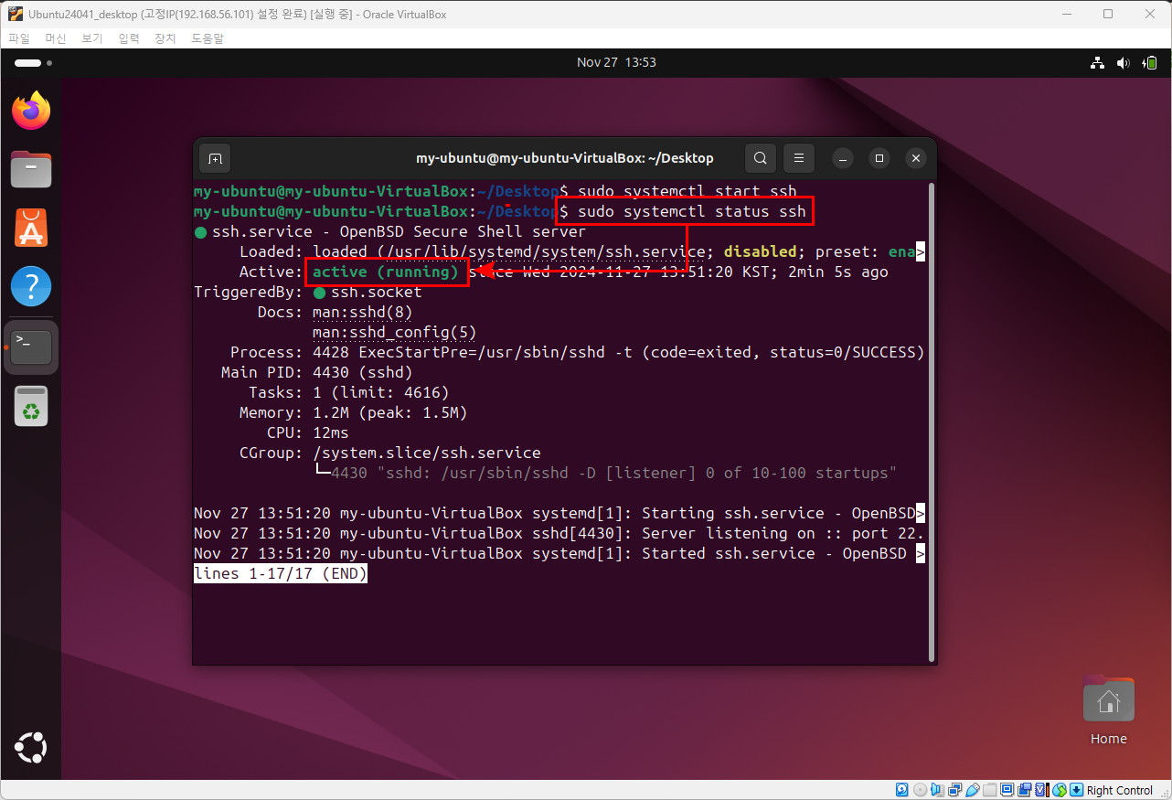Open the 파일 menu in VirtualBox
1172x800 pixels.
[19, 38]
